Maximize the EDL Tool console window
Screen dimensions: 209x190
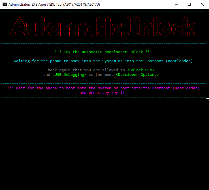coord(189,5)
